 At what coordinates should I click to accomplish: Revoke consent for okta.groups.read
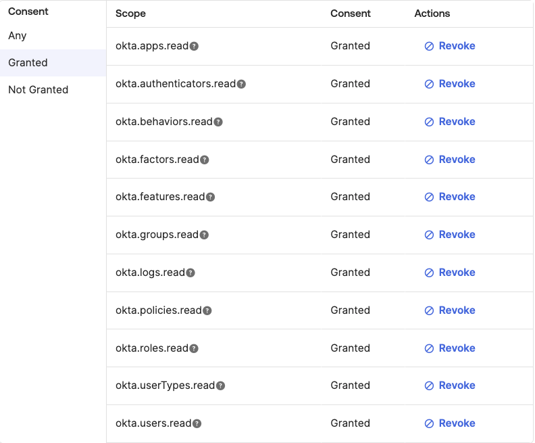(450, 235)
